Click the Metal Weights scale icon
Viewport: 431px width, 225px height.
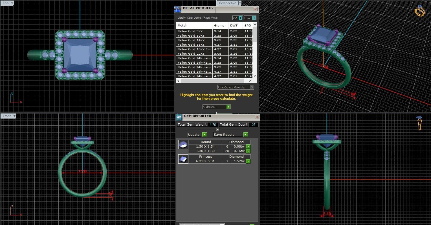click(x=178, y=9)
